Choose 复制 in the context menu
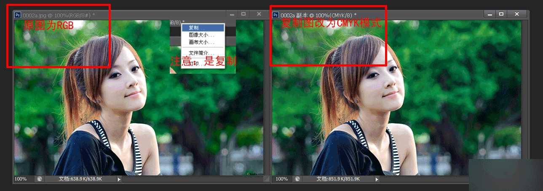Screen dimensions: 543x191 pyautogui.click(x=203, y=28)
